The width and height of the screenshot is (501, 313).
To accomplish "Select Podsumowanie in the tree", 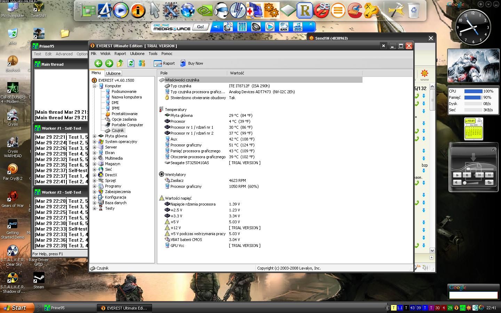I will (x=124, y=91).
